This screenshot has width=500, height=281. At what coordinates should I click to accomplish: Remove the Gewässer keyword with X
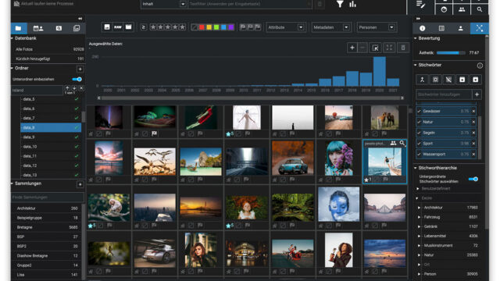tap(473, 111)
